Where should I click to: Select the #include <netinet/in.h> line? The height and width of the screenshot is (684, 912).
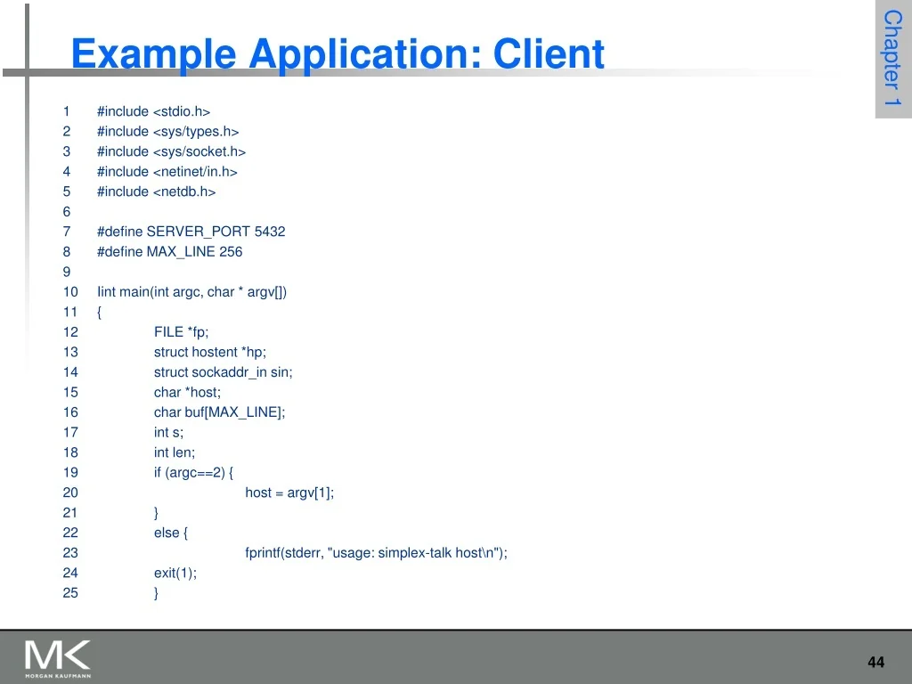[x=167, y=172]
